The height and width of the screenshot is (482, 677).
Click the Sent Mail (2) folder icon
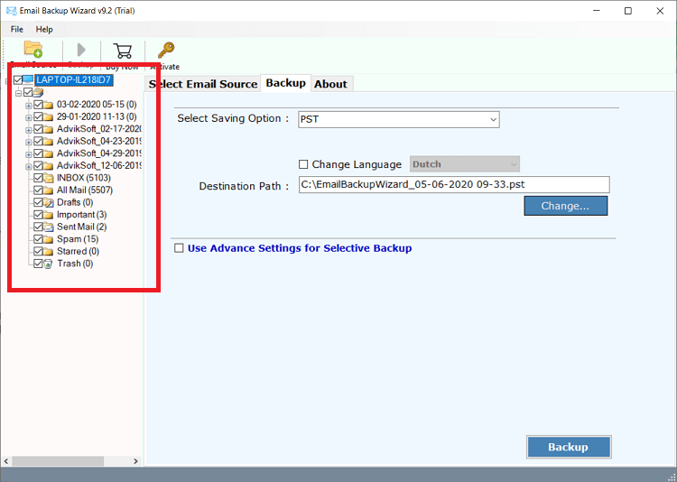(x=49, y=227)
